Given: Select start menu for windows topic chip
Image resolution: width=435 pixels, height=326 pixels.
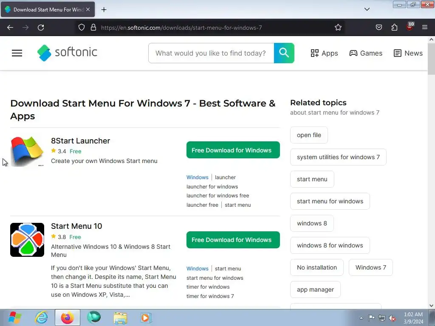Looking at the screenshot, I should [330, 201].
